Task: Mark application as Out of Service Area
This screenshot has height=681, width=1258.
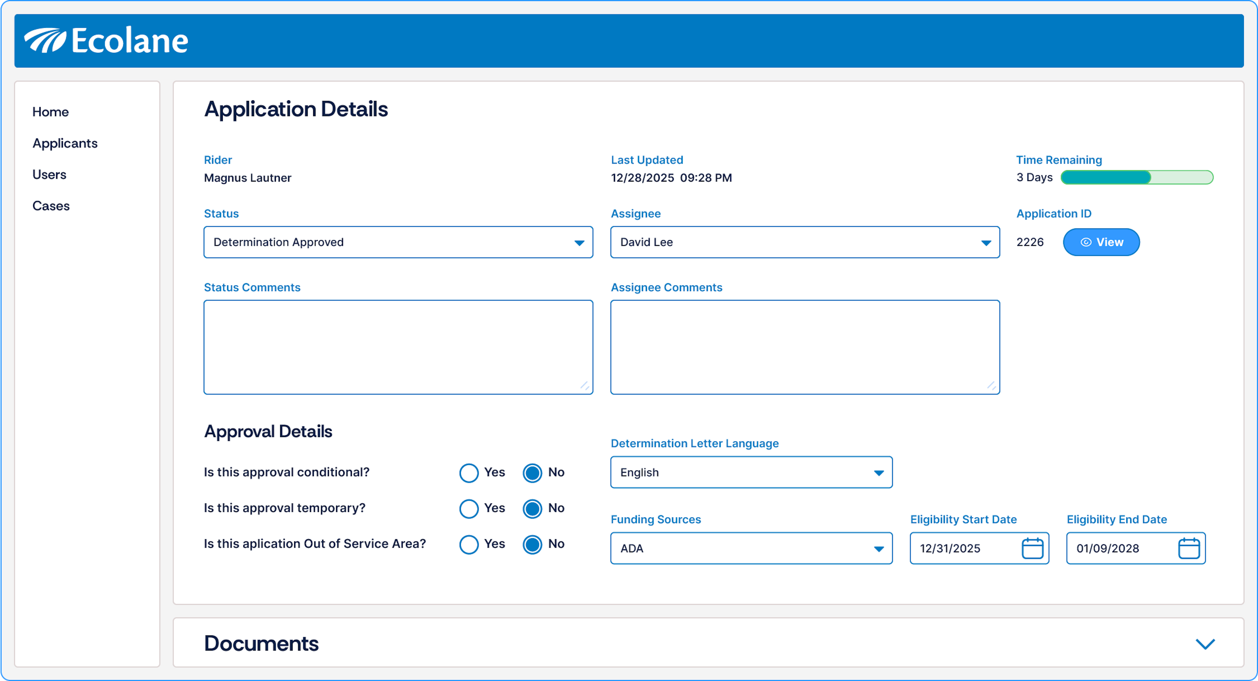Action: 469,545
